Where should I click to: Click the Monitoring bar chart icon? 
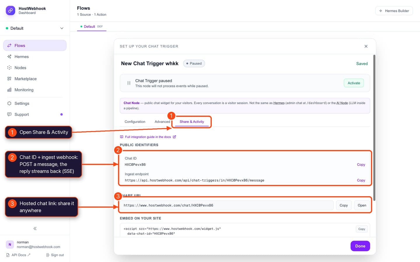click(x=9, y=90)
